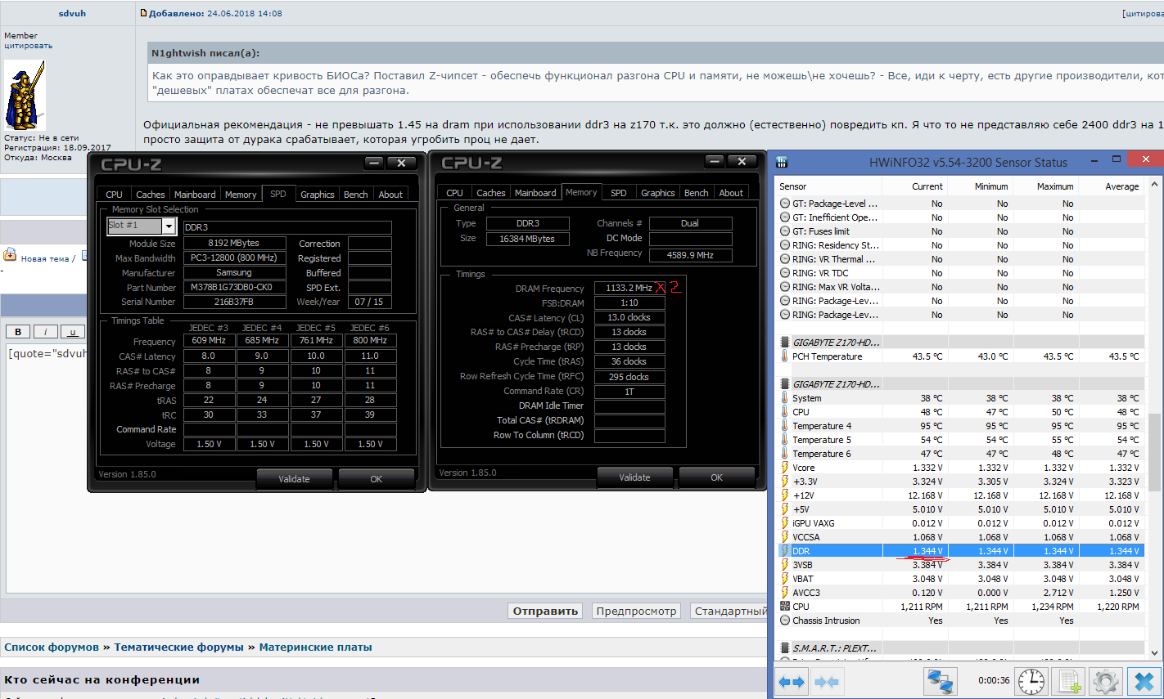Image resolution: width=1164 pixels, height=699 pixels.
Task: Click the lightning icon beside 3VSB
Action: 785,565
